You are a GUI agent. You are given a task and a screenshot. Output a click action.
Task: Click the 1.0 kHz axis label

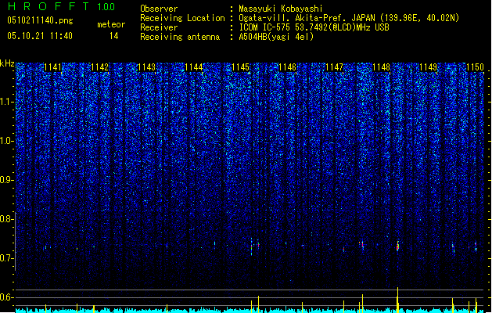tap(7, 141)
